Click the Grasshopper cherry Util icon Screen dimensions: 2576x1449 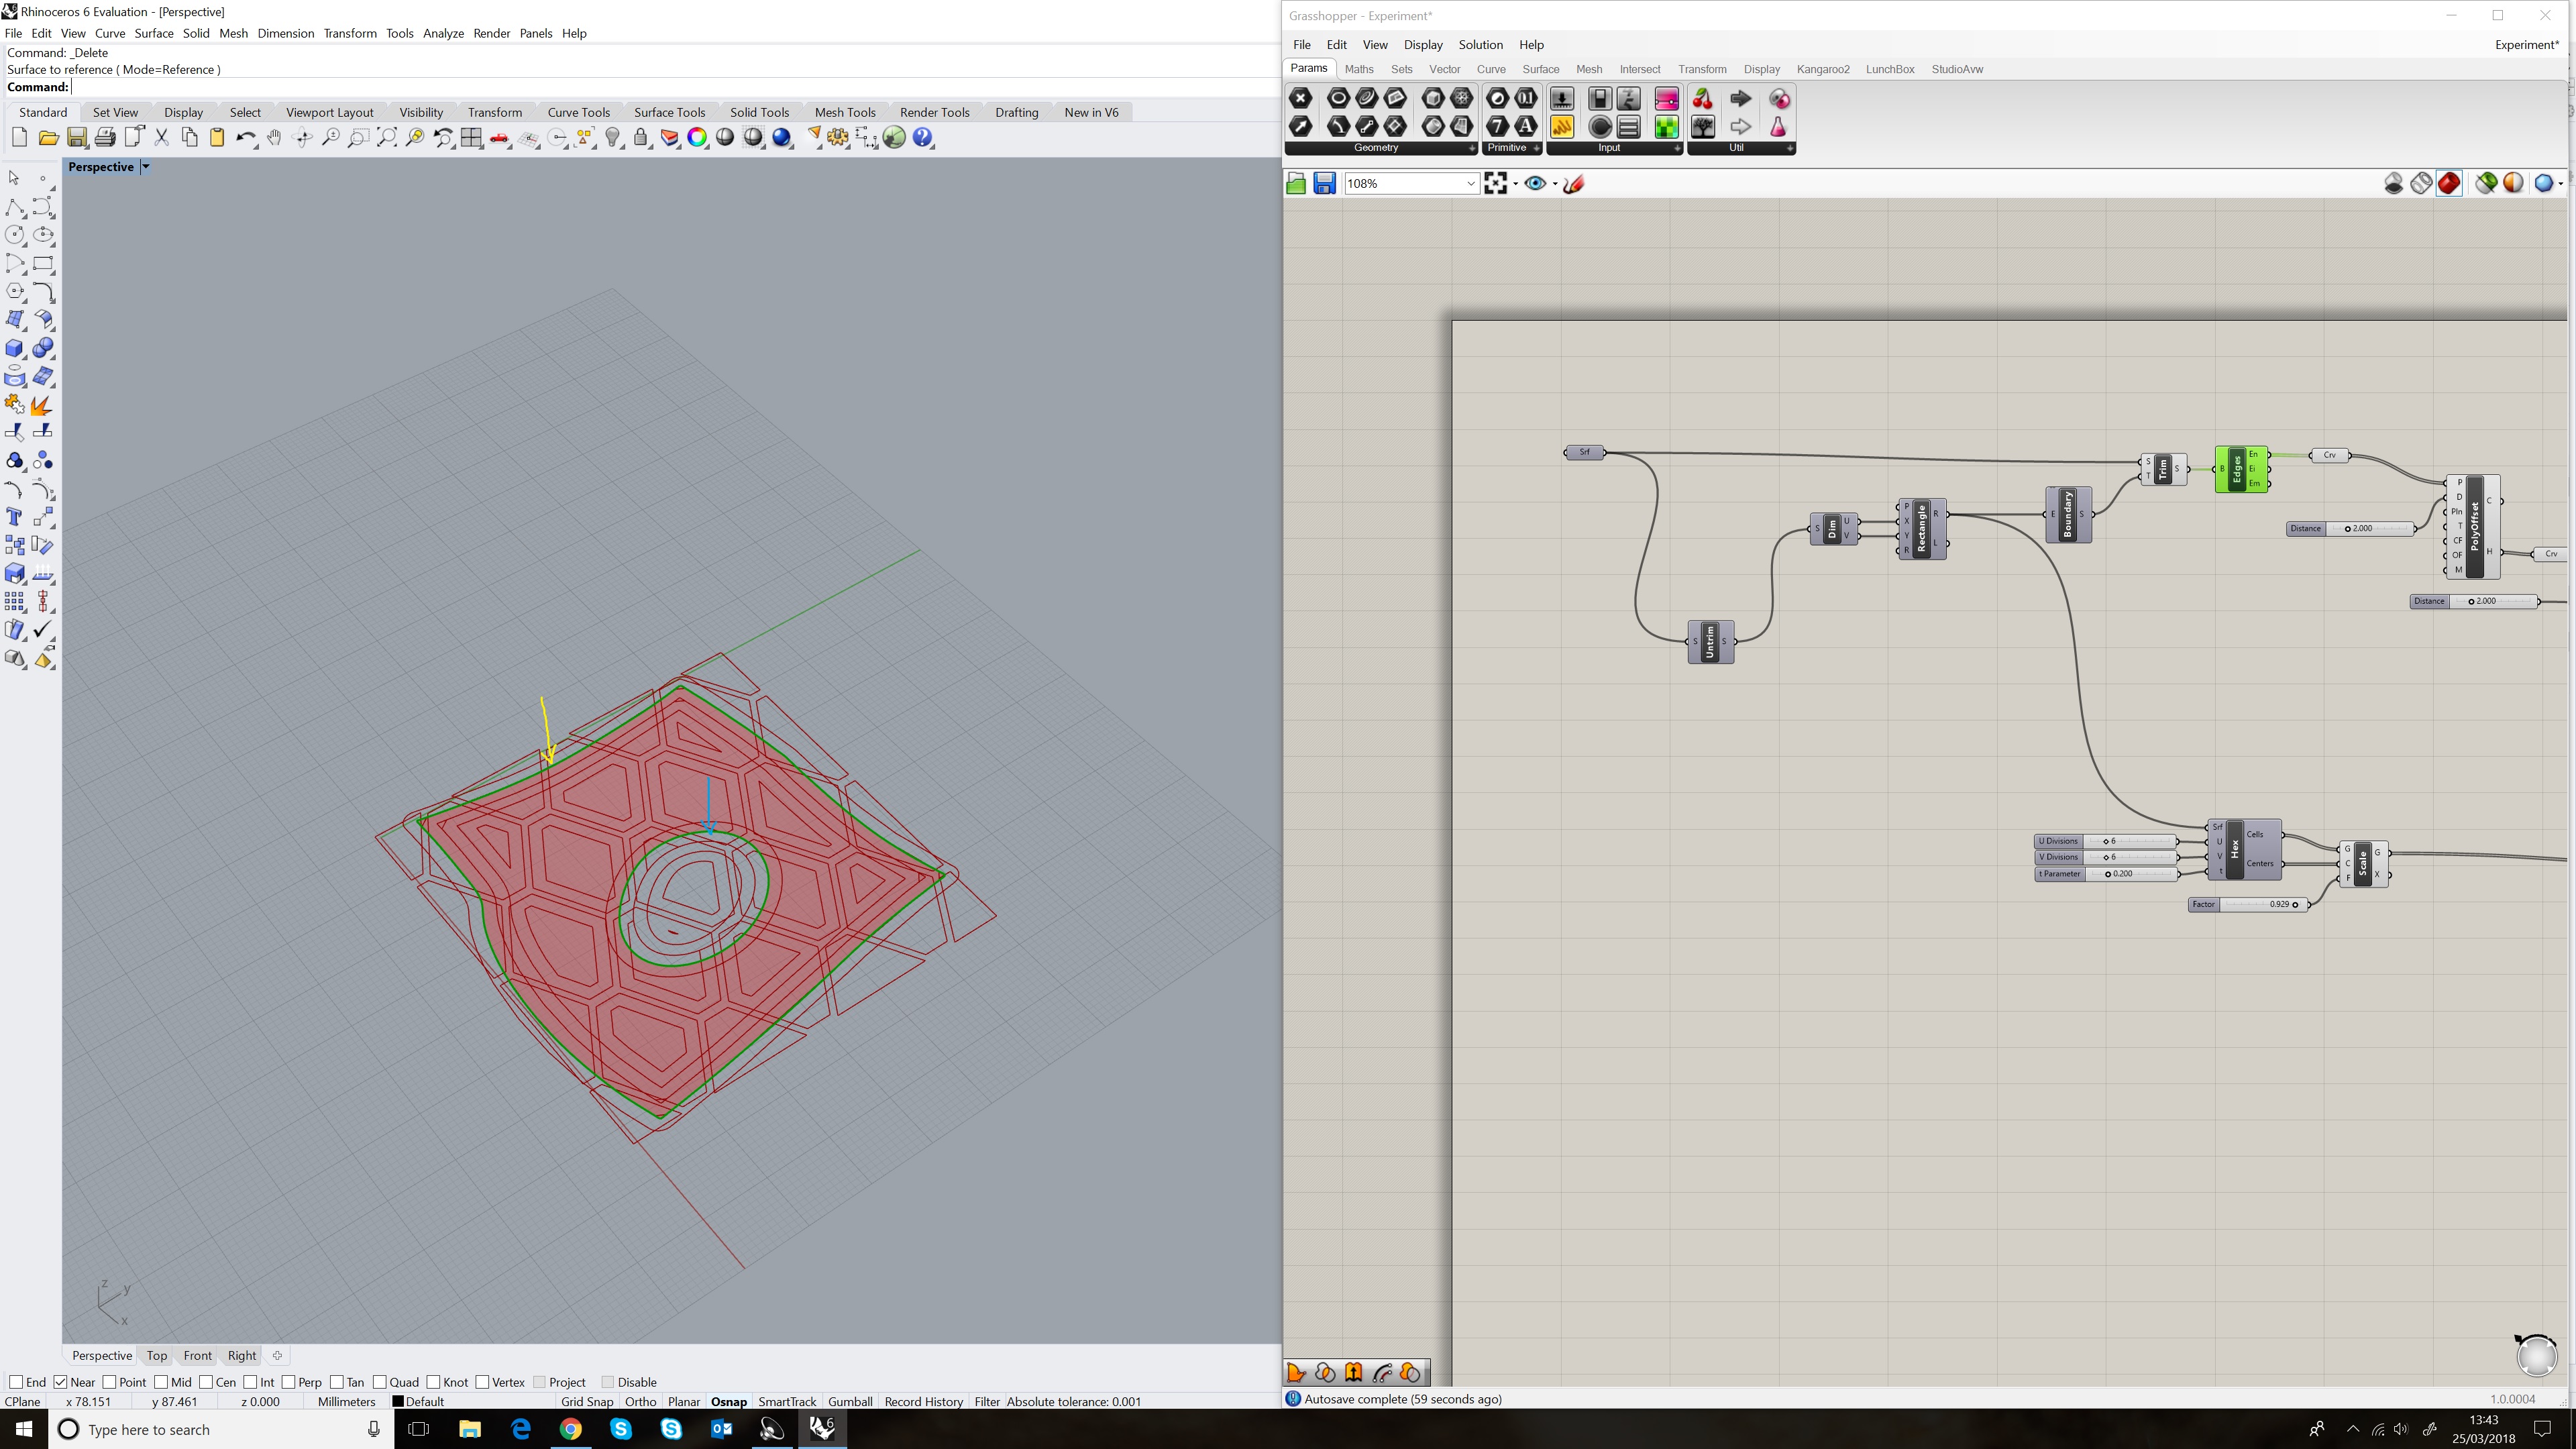coord(1702,99)
